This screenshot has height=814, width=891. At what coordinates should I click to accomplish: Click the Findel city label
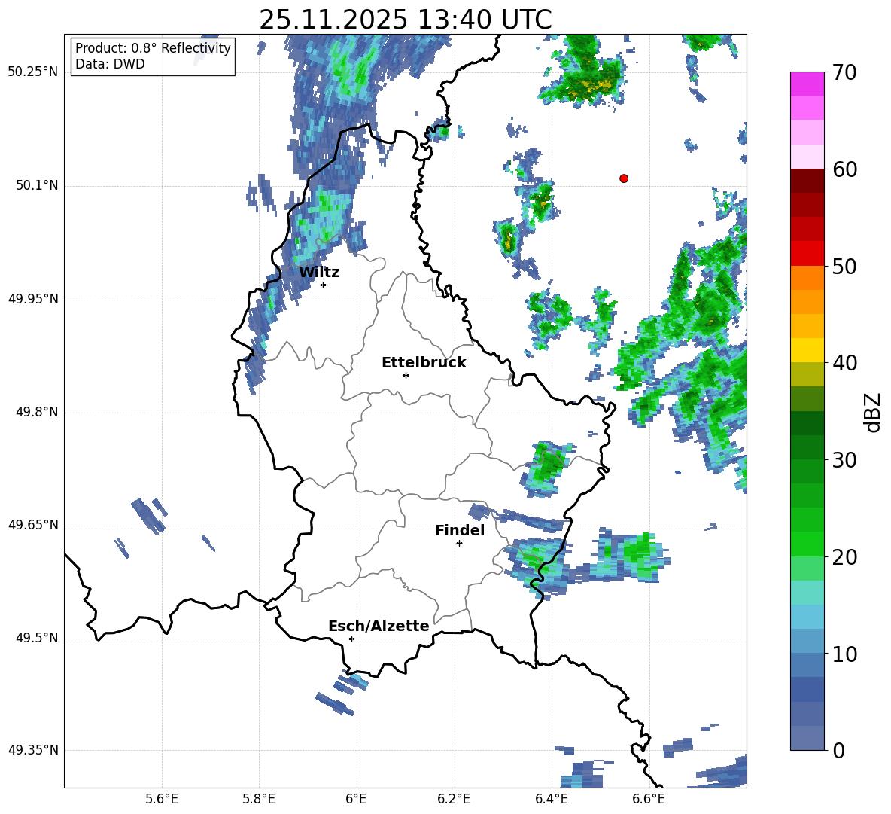pyautogui.click(x=460, y=530)
